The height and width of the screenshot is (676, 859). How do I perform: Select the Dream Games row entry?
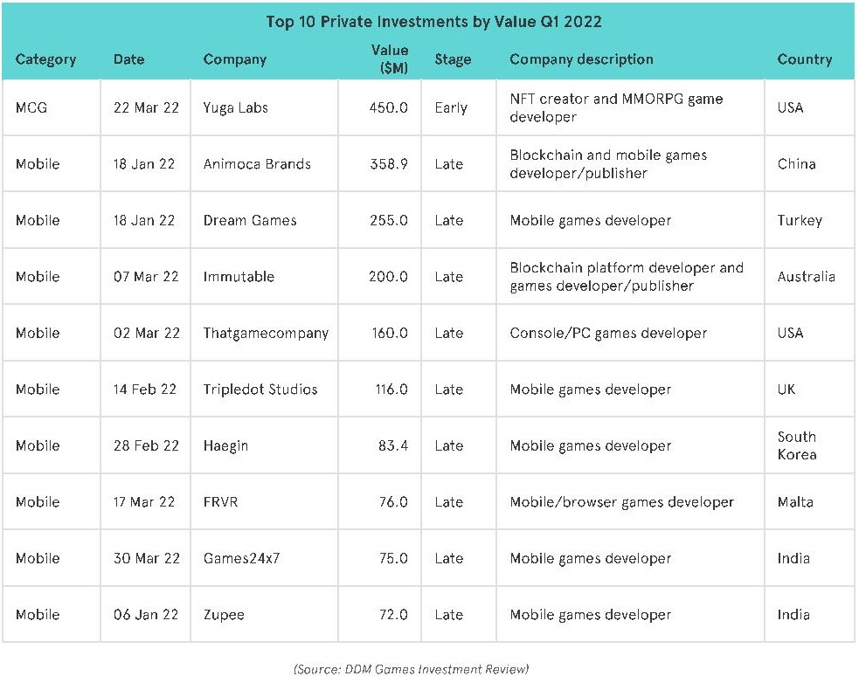[249, 220]
